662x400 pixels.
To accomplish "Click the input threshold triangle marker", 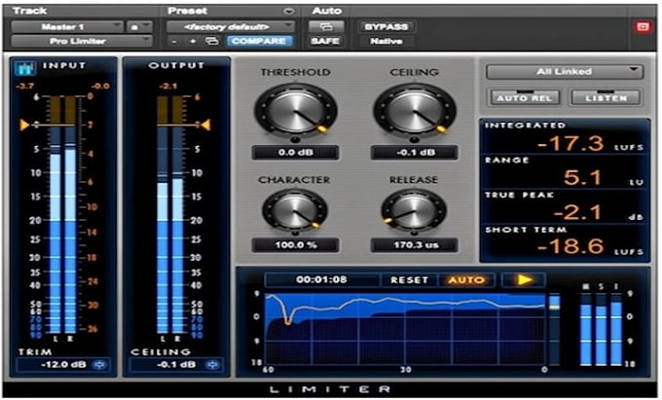I will pos(24,125).
